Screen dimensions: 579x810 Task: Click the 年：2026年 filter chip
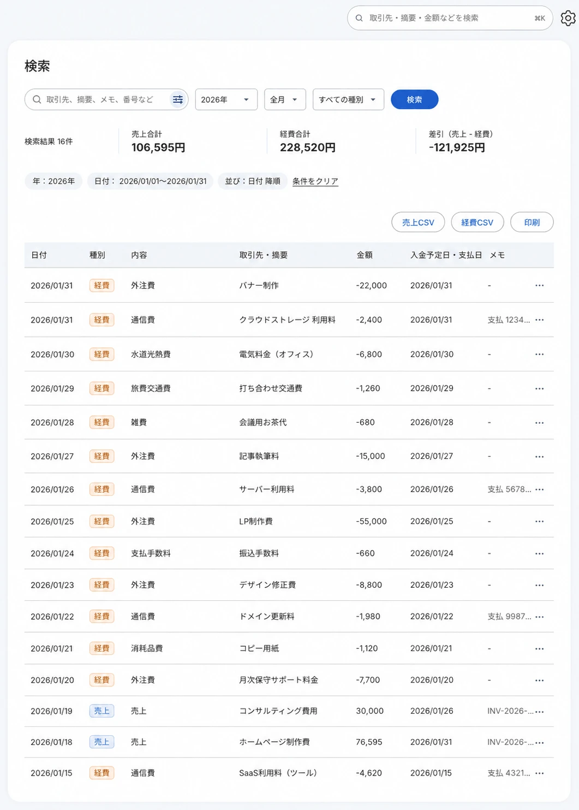click(53, 181)
